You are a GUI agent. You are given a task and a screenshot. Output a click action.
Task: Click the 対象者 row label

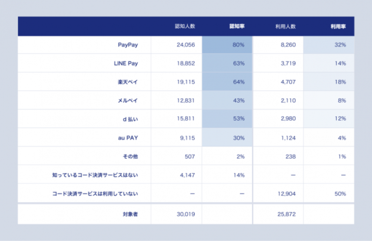click(x=131, y=214)
